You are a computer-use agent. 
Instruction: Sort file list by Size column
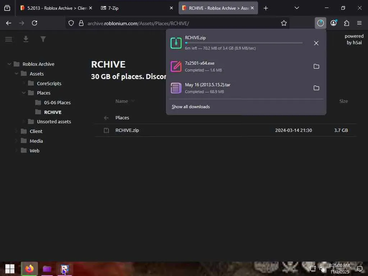click(x=343, y=101)
